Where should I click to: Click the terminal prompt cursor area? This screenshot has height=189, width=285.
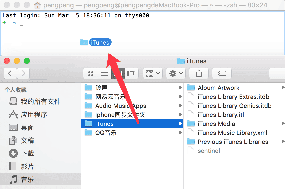tap(22, 23)
